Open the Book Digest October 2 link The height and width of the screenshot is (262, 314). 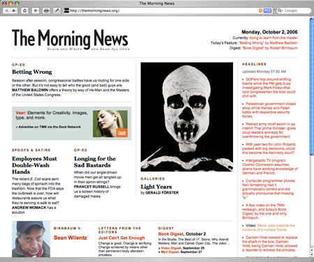pyautogui.click(x=171, y=234)
